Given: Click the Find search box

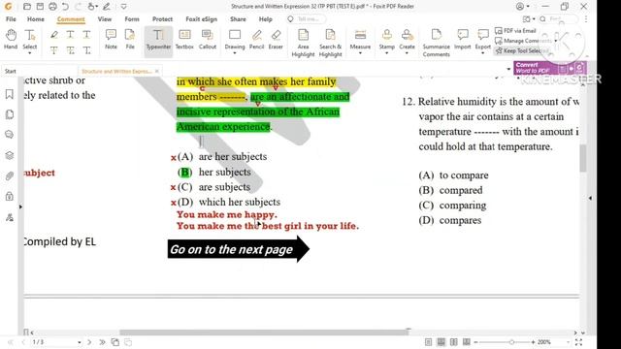Looking at the screenshot, I should coord(558,19).
